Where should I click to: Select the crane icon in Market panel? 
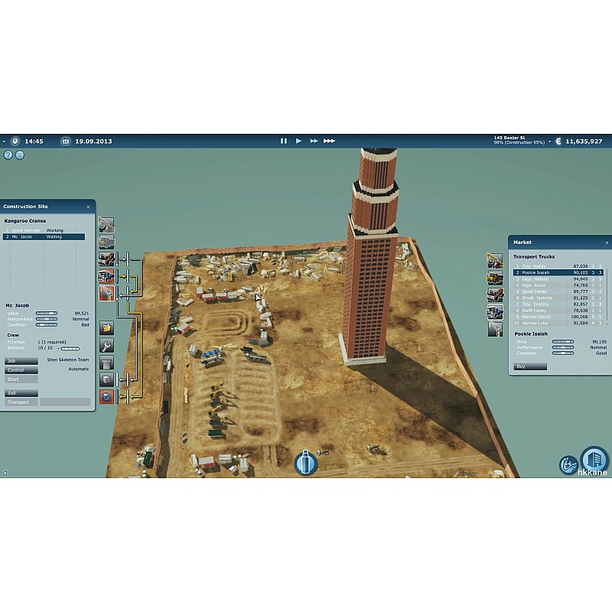(x=494, y=328)
